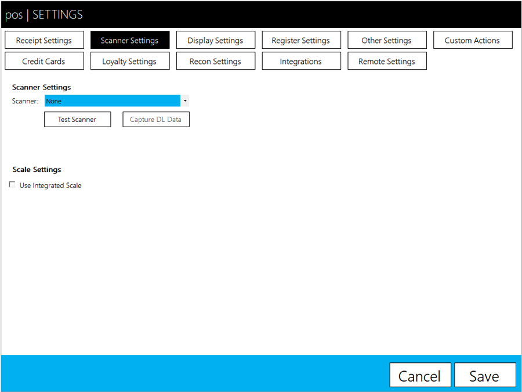
Task: Open the Register Settings tab
Action: 301,40
